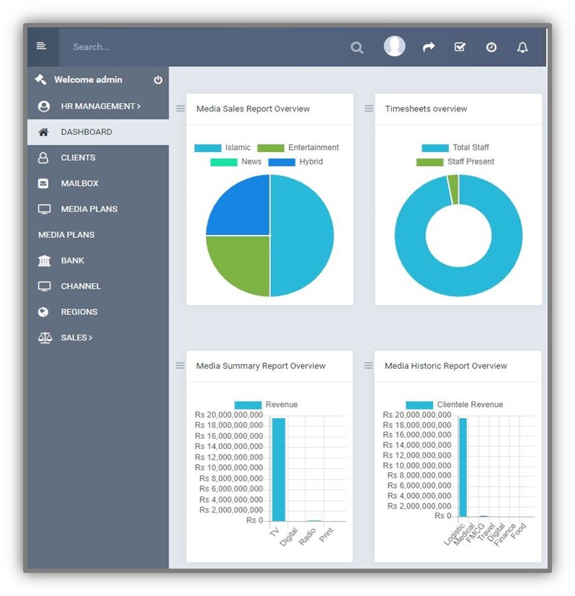
Task: Click the Regions globe icon
Action: pos(43,312)
